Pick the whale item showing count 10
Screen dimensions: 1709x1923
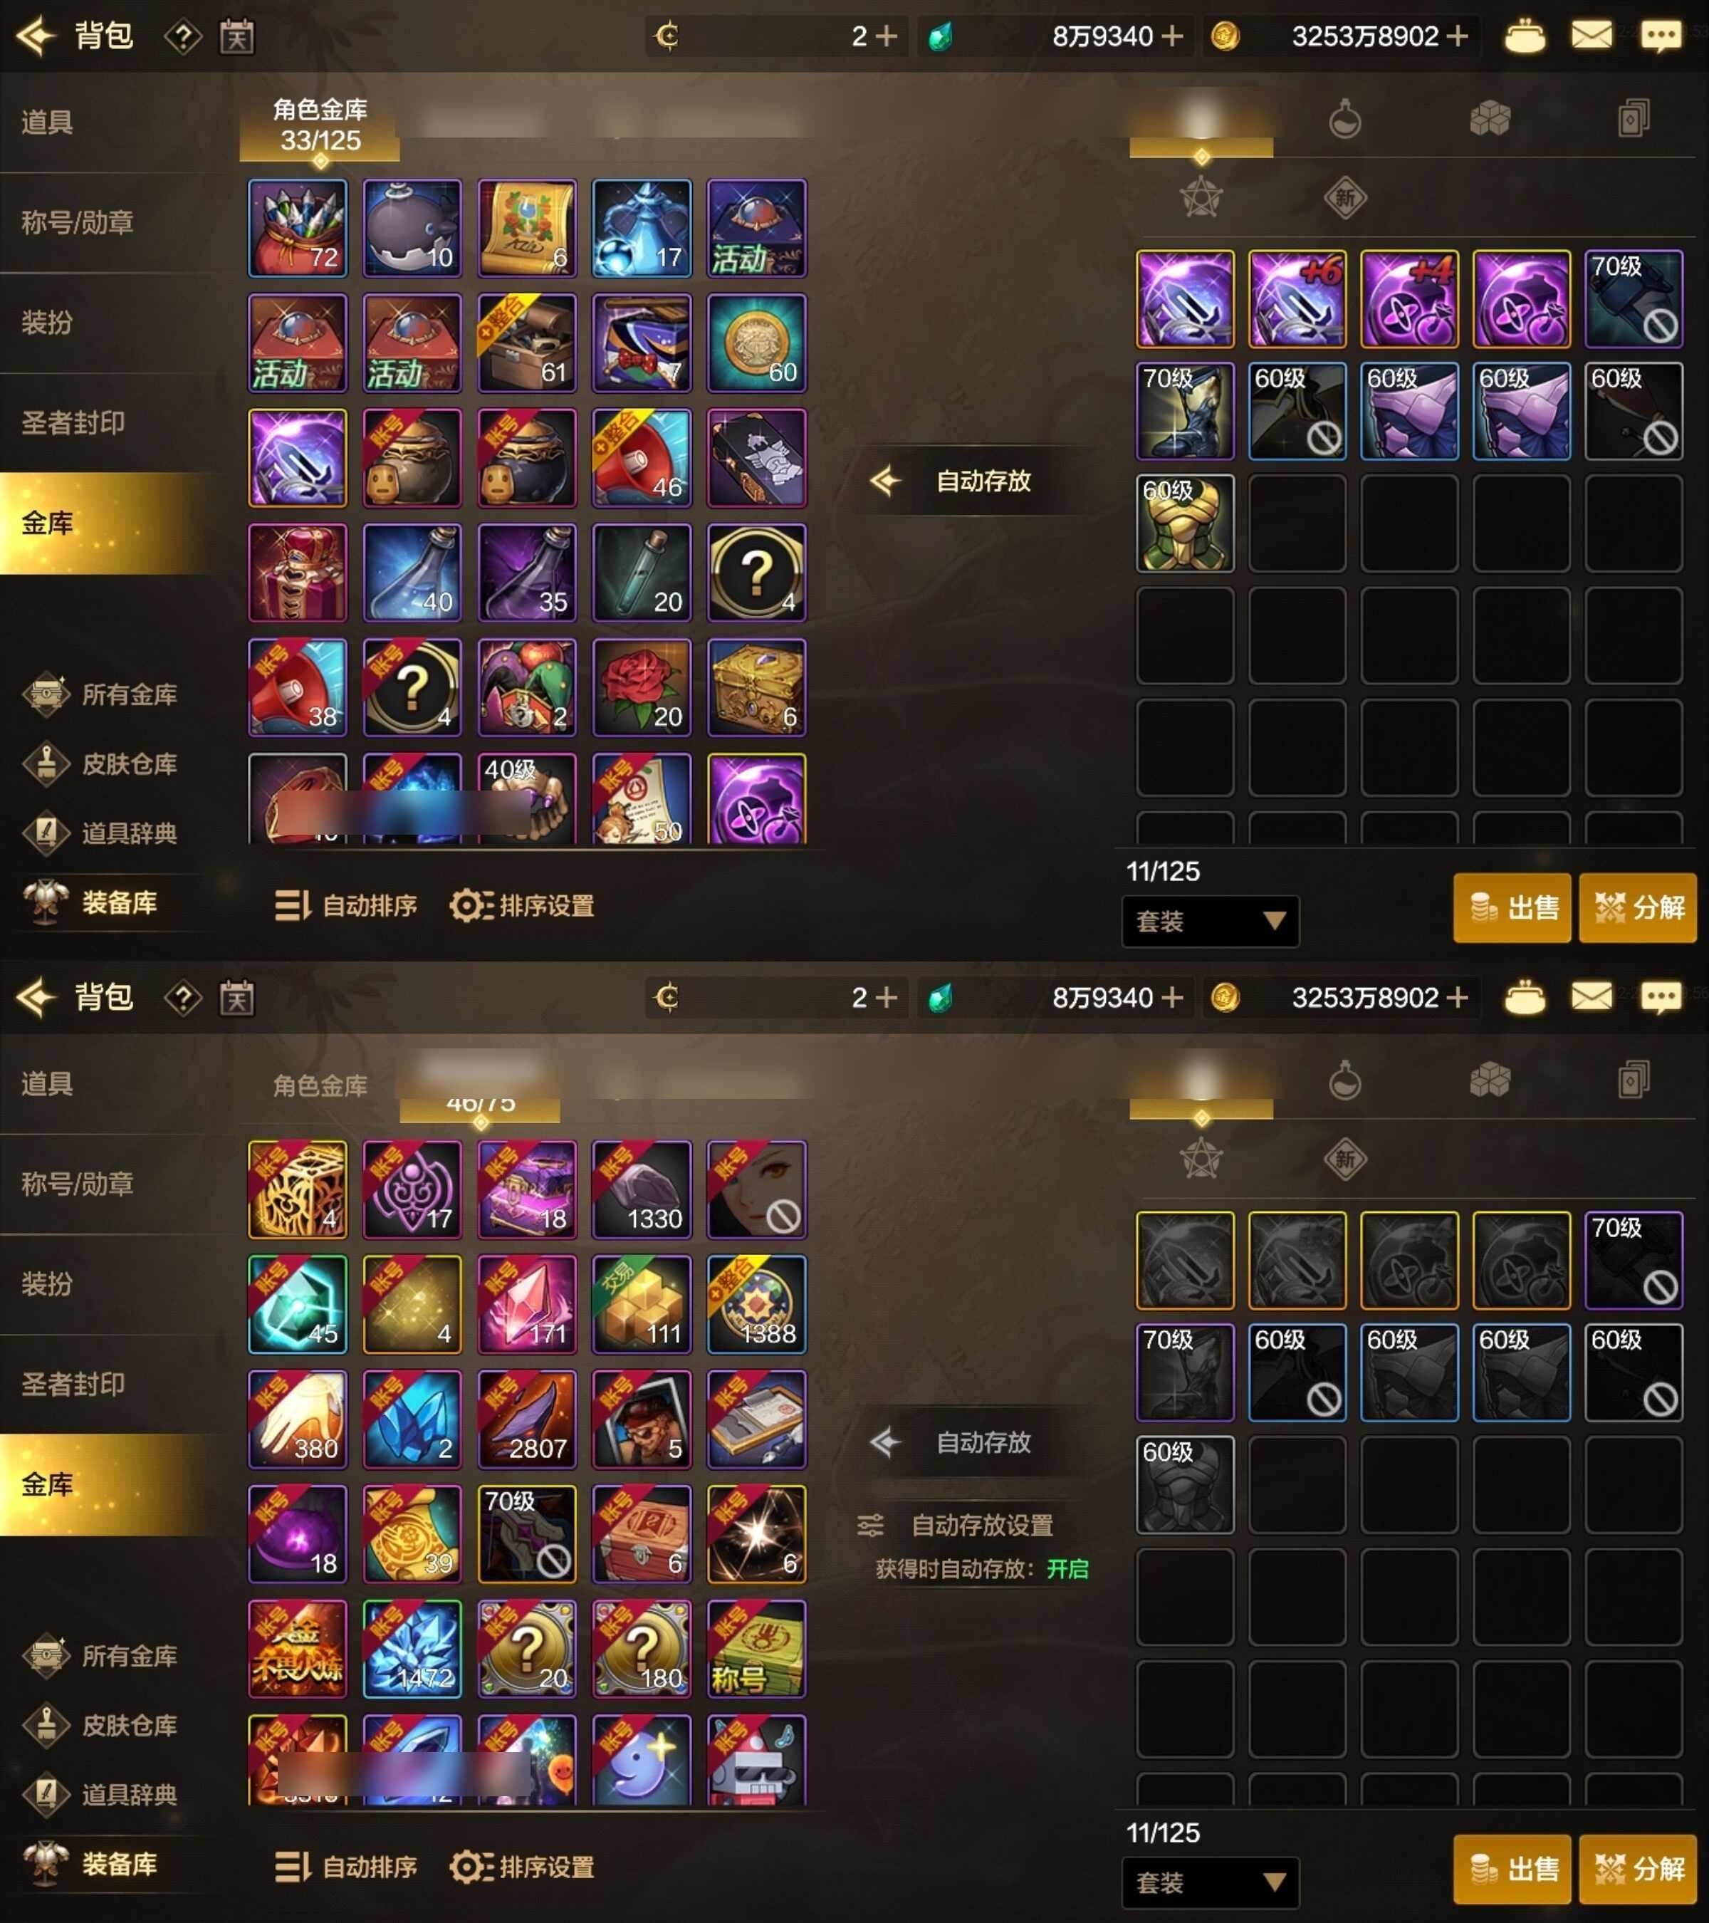(412, 229)
